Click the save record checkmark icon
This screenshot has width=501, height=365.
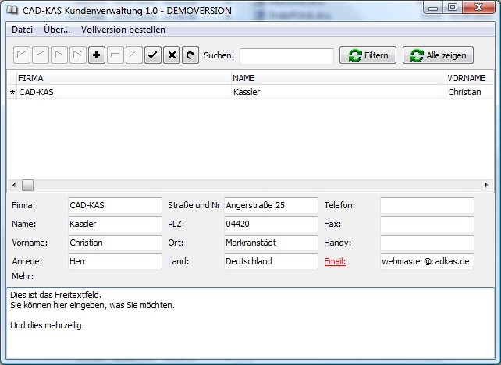(153, 55)
